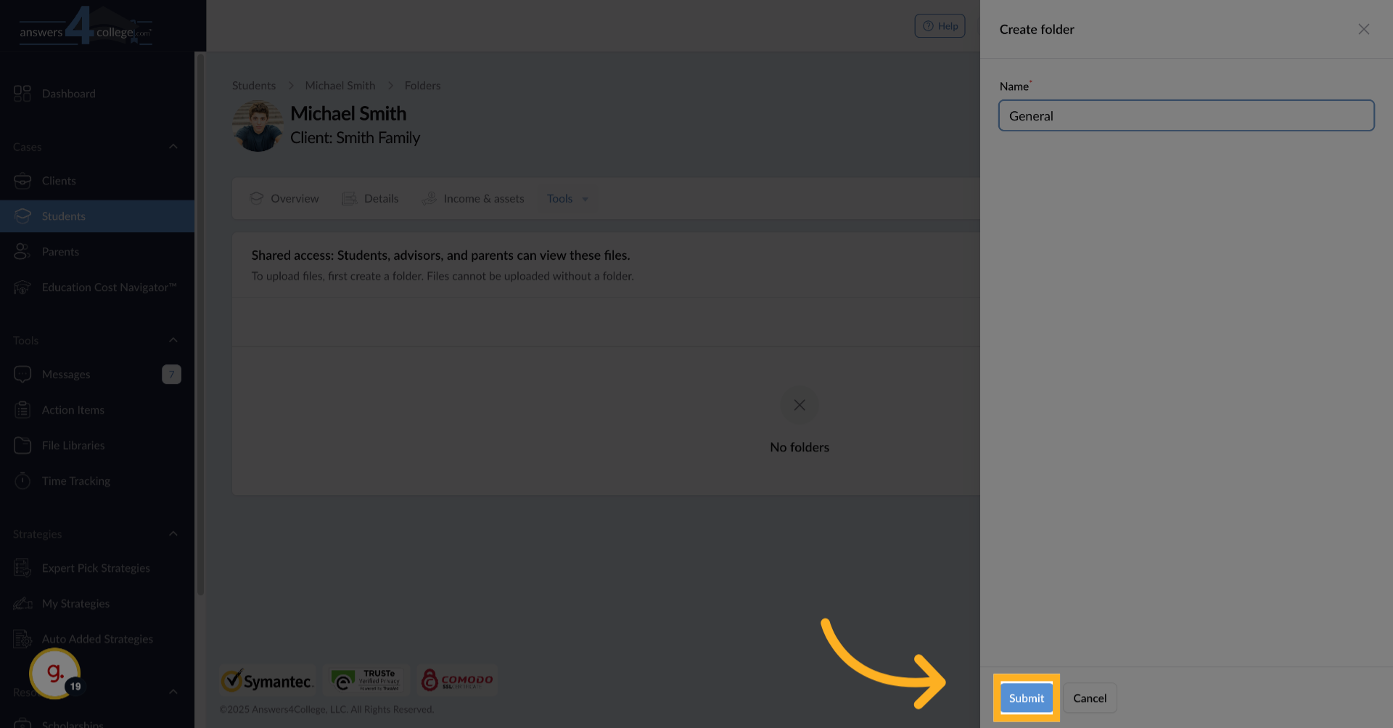This screenshot has height=728, width=1393.
Task: Click the Comodo SSL seal
Action: (x=457, y=680)
